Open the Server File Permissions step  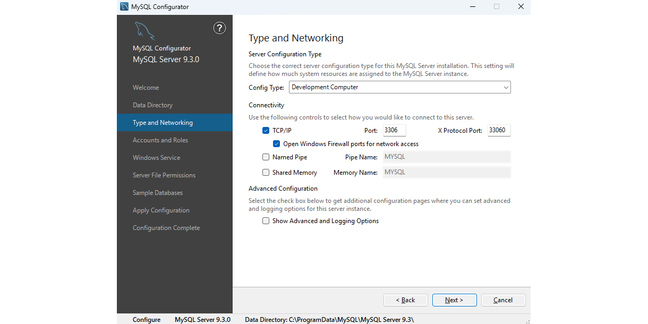click(x=164, y=175)
